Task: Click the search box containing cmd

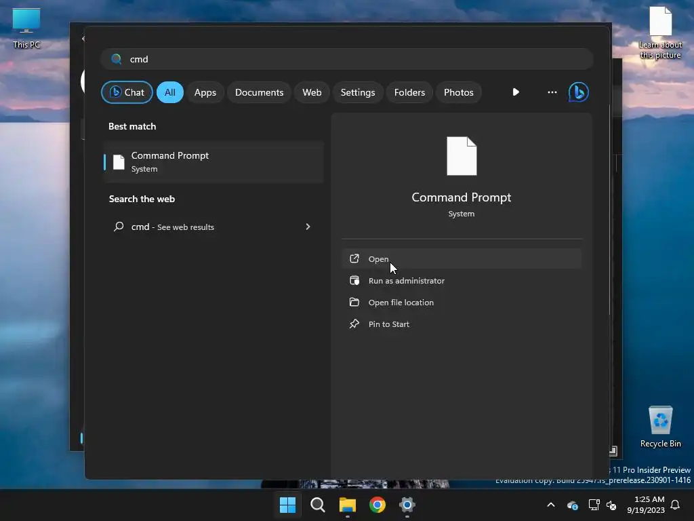Action: coord(346,59)
